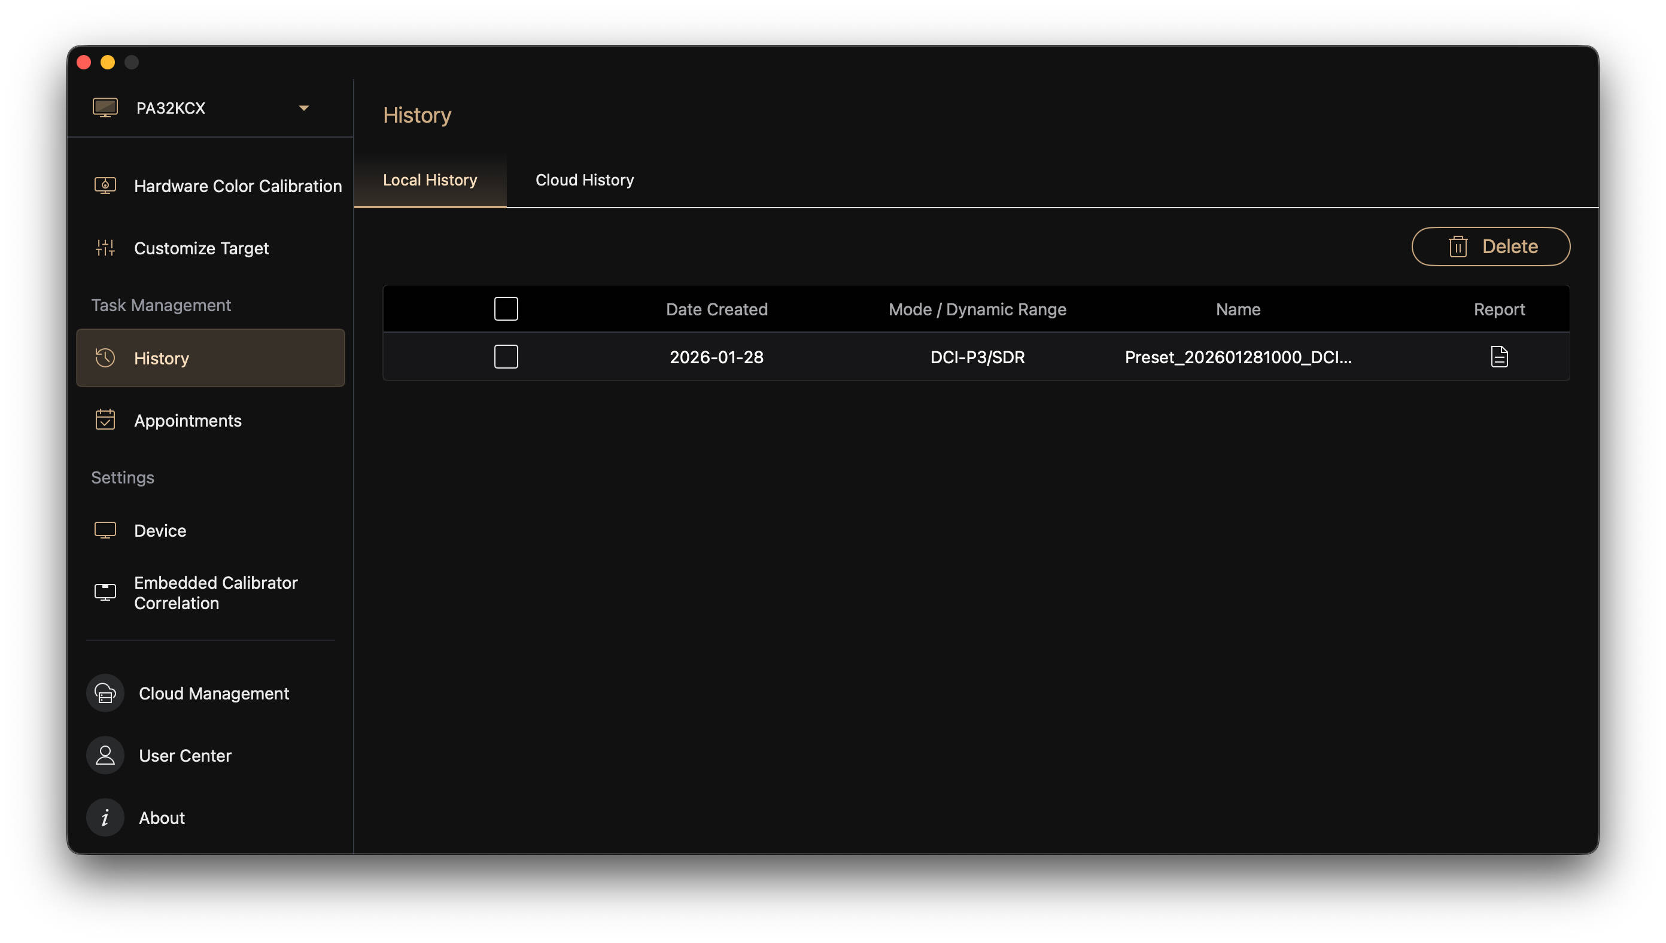Check the 2026-01-28 calibration entry checkbox

(x=506, y=357)
